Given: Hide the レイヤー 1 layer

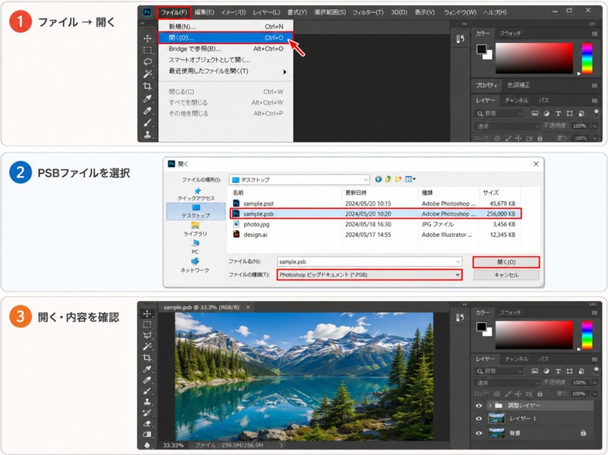Looking at the screenshot, I should coord(479,419).
